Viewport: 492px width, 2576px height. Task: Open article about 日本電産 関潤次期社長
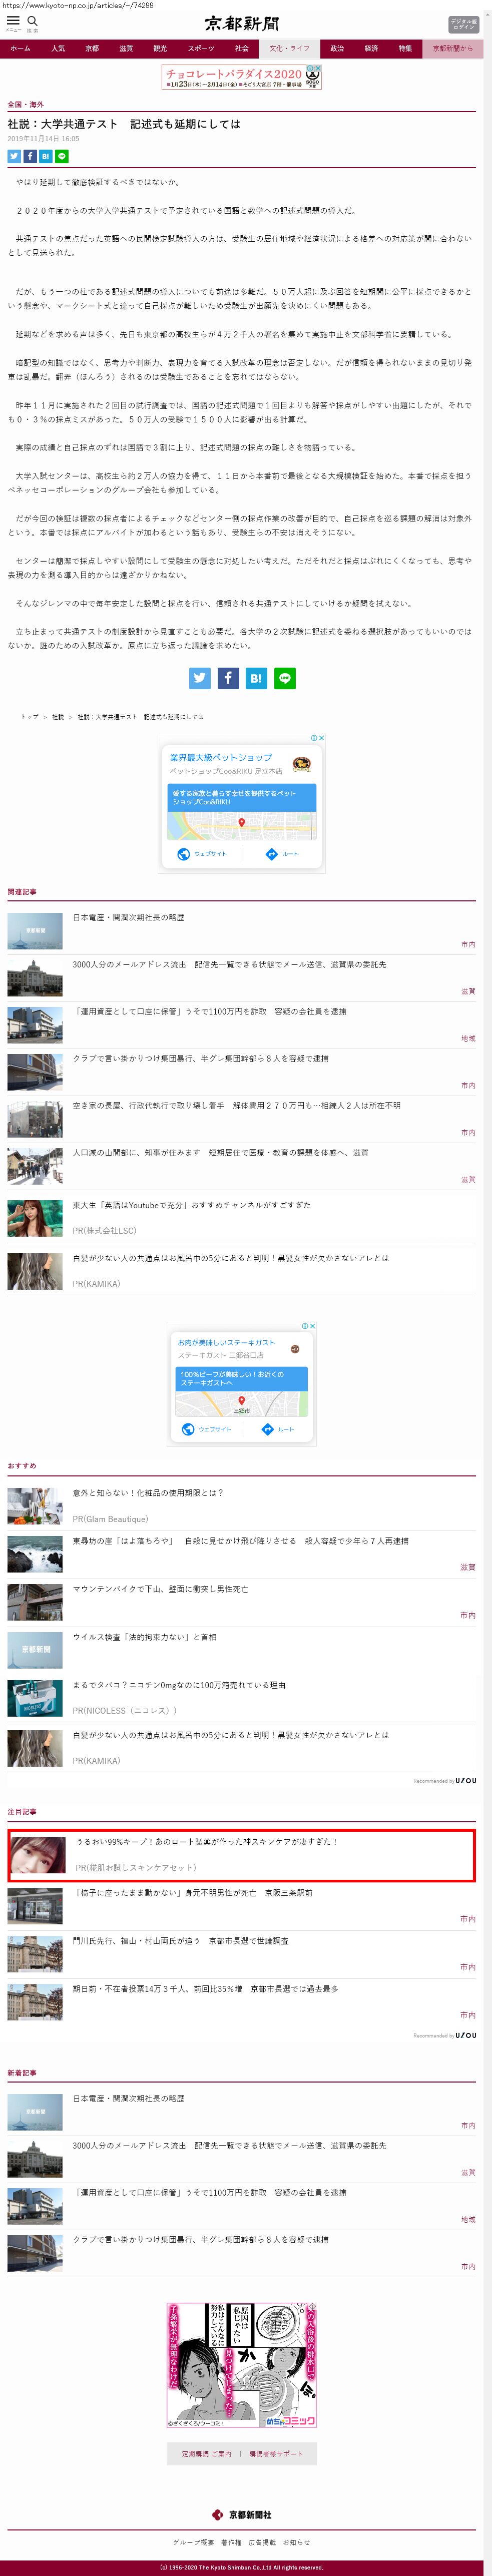(128, 917)
